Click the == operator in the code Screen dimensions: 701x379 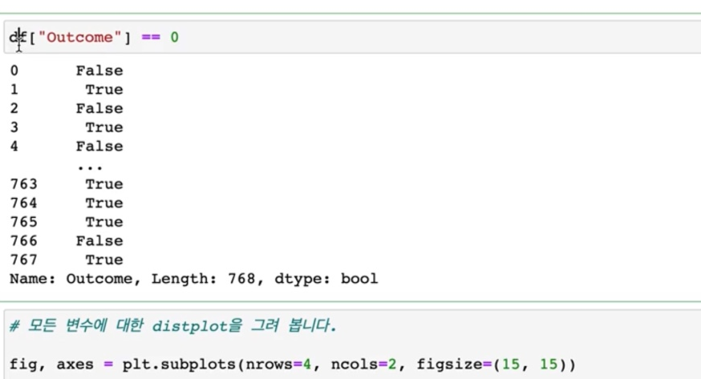[x=151, y=37]
